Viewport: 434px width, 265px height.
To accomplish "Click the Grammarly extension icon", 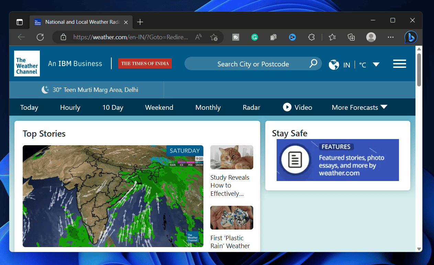I will 255,37.
